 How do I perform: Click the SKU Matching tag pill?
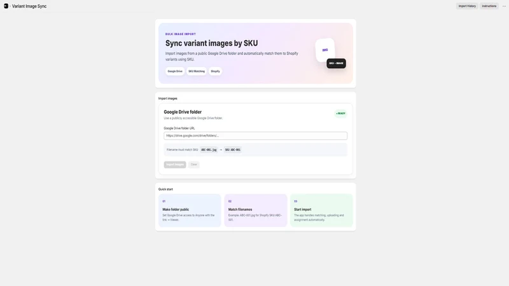click(x=197, y=71)
